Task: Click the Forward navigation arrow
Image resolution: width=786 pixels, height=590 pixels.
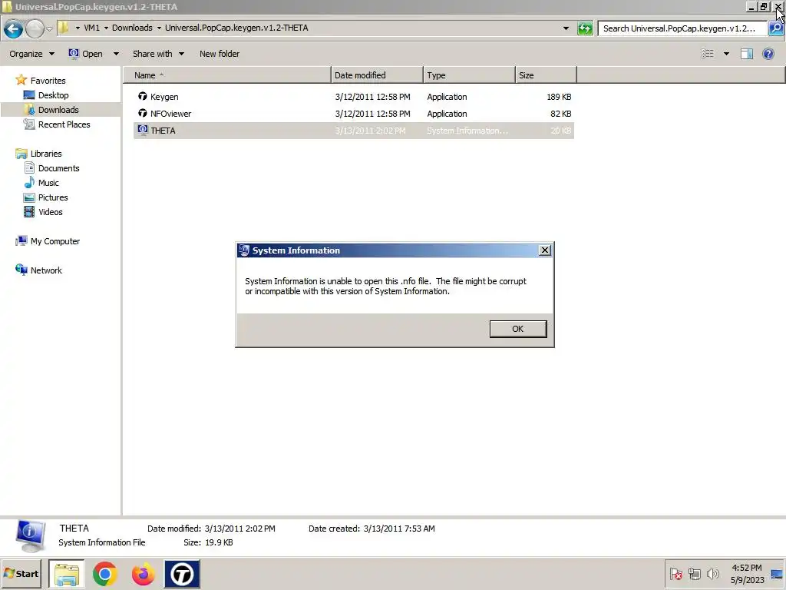Action: click(x=35, y=28)
